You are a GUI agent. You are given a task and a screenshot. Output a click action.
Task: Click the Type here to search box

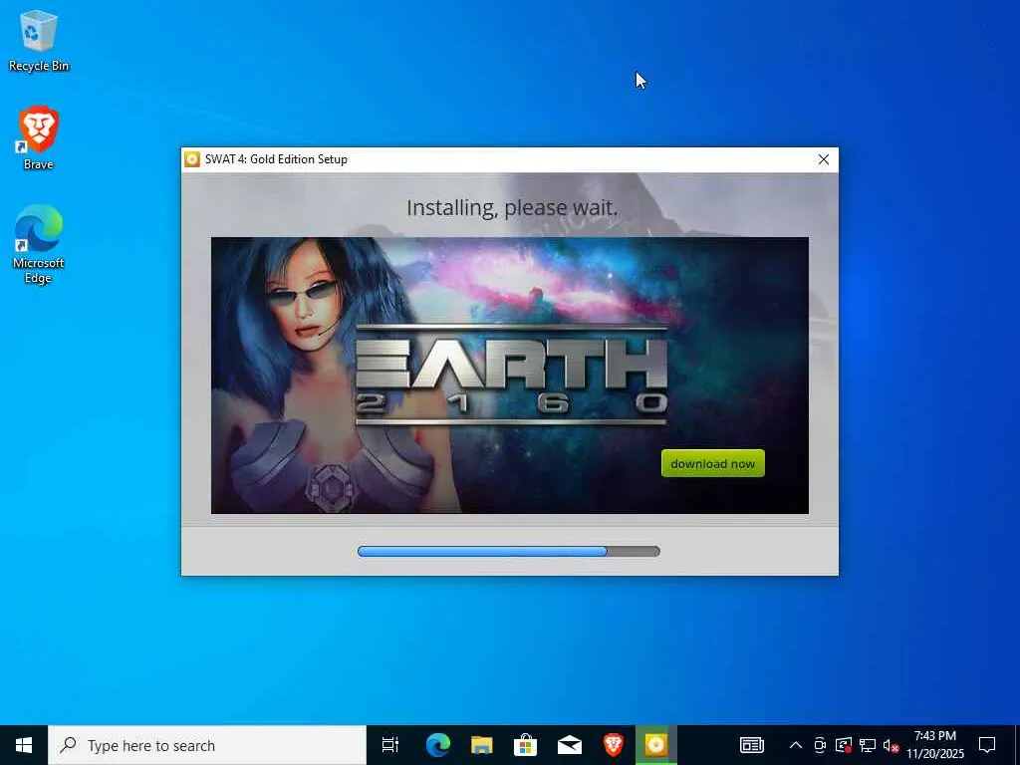(x=207, y=745)
